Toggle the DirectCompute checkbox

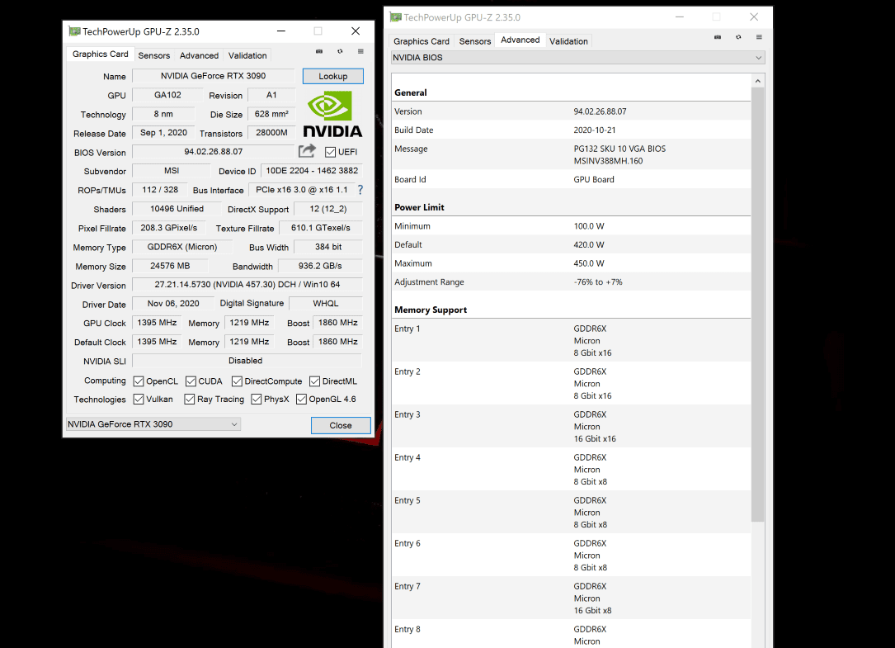click(x=237, y=381)
